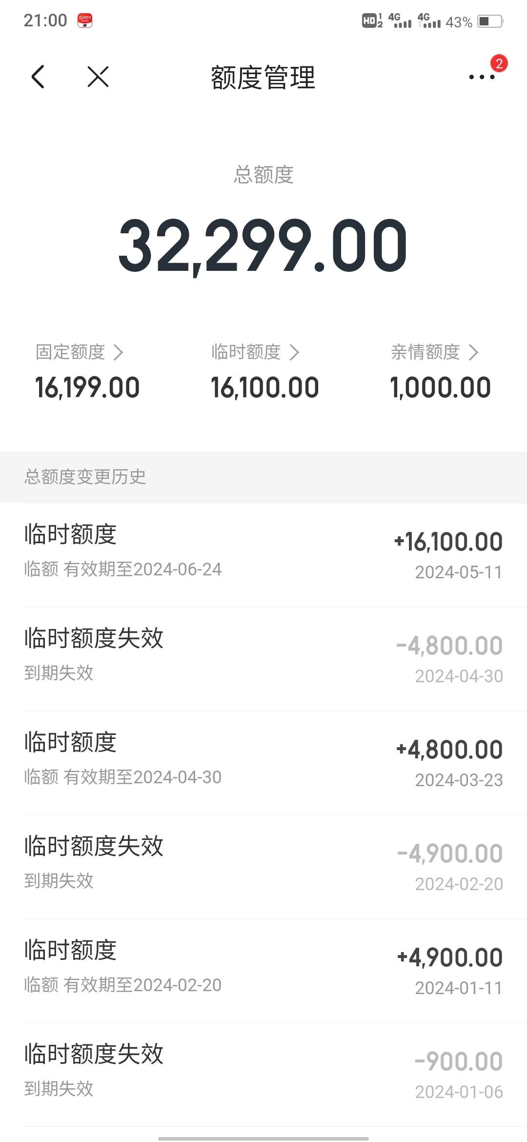
Task: Open the -4,800.00 临时额度失效 record
Action: click(263, 659)
